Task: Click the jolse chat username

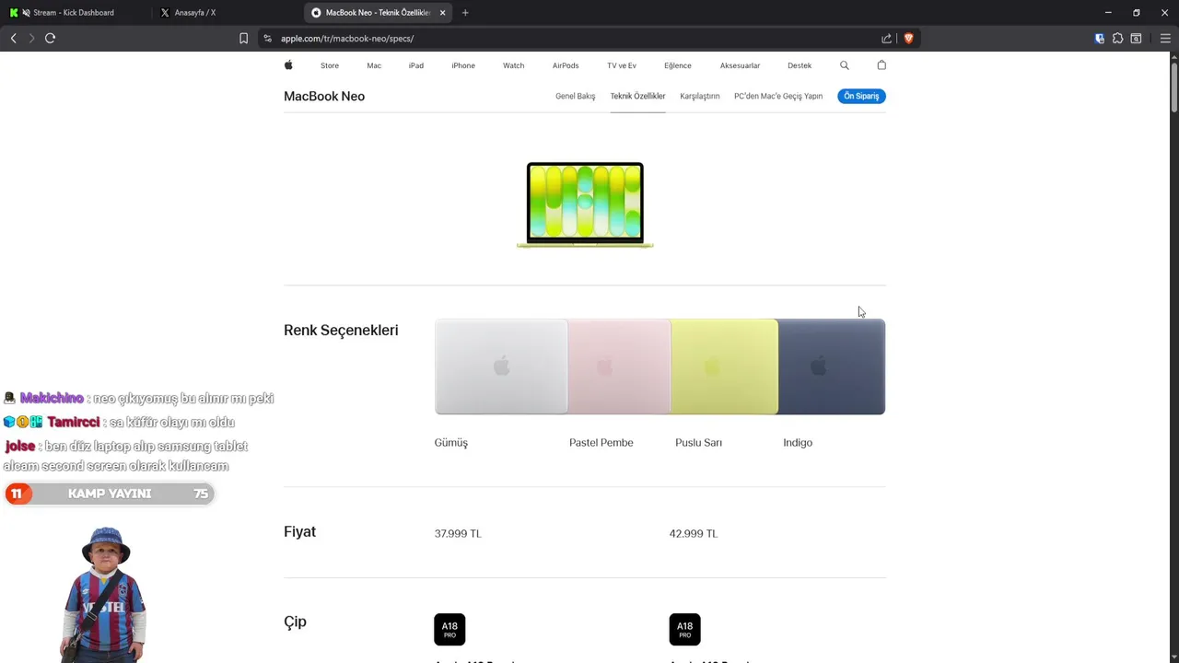Action: (19, 447)
